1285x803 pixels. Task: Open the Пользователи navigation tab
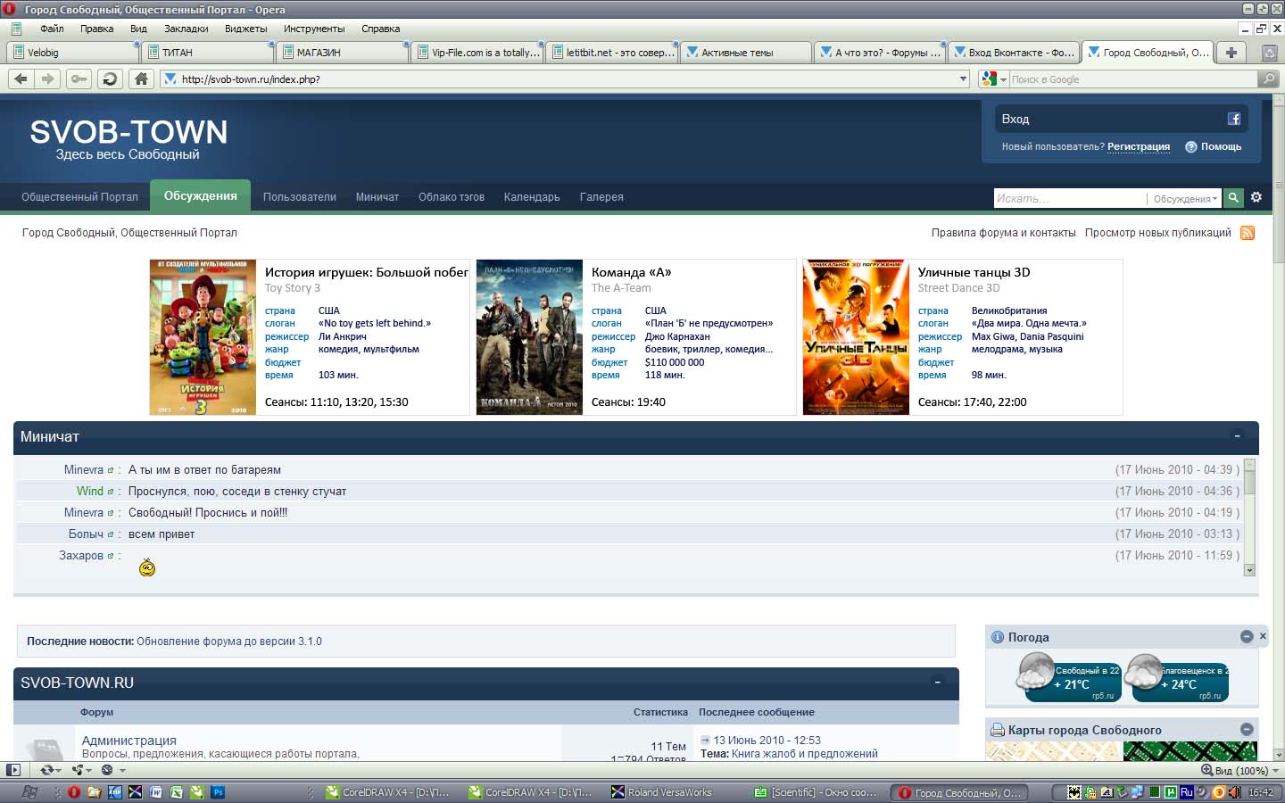click(300, 197)
